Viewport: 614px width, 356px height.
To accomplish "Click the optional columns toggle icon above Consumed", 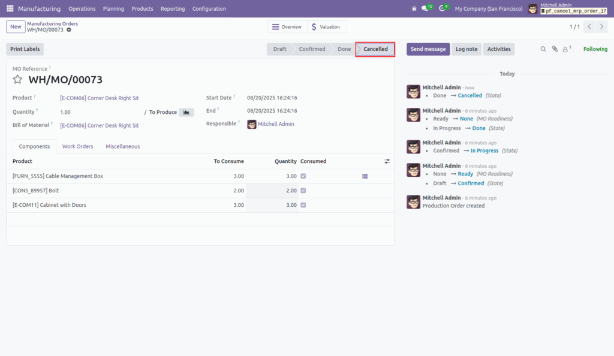I will (387, 161).
